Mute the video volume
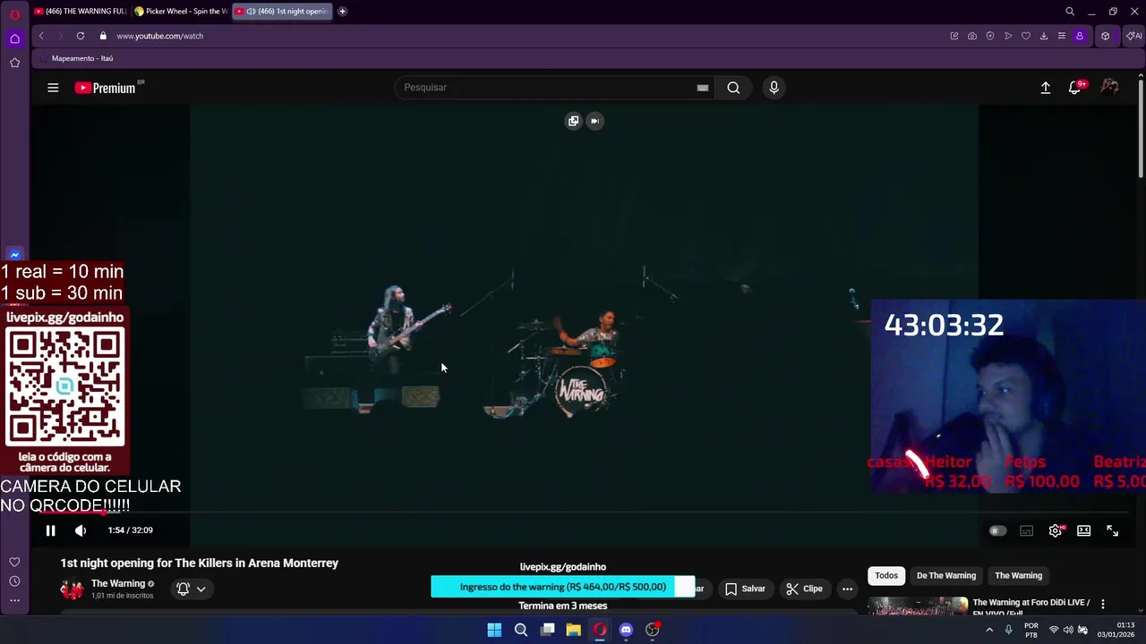This screenshot has width=1146, height=644. pos(81,530)
